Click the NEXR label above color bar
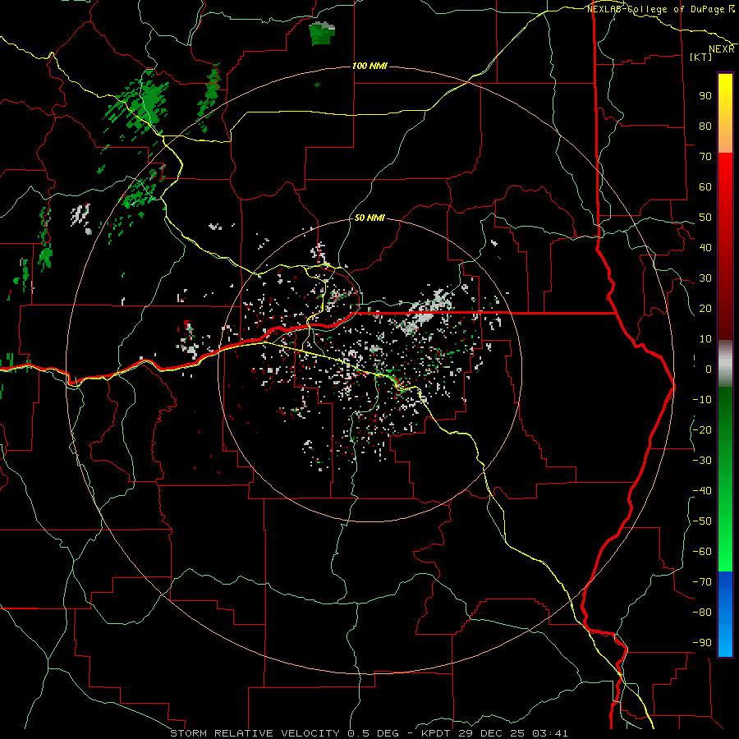The width and height of the screenshot is (739, 739). point(722,49)
